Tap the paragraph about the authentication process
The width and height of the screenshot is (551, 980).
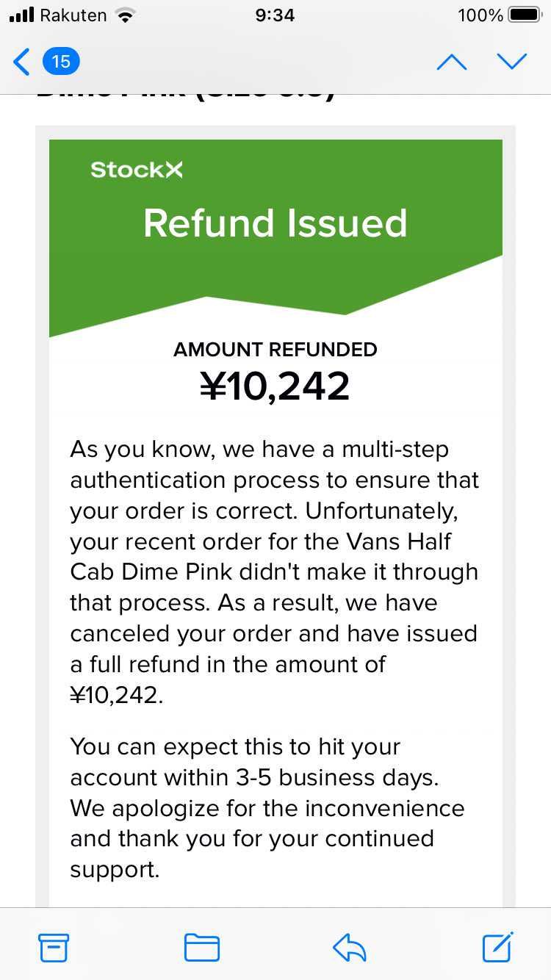coord(275,572)
